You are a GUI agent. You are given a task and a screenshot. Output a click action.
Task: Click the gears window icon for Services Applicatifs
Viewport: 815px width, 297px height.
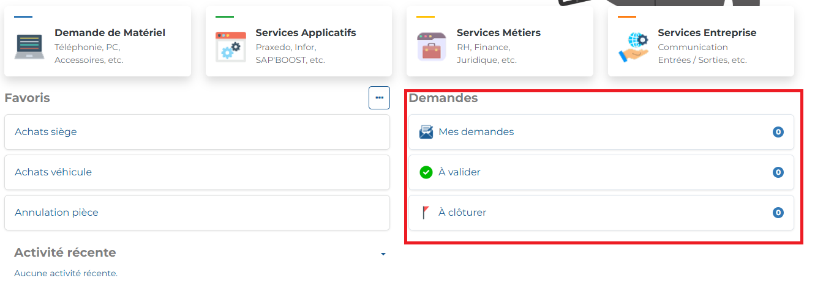(231, 47)
